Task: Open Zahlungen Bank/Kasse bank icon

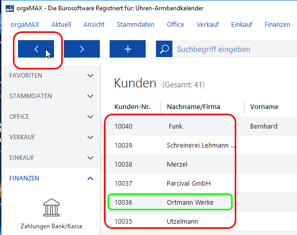Action: click(x=51, y=207)
